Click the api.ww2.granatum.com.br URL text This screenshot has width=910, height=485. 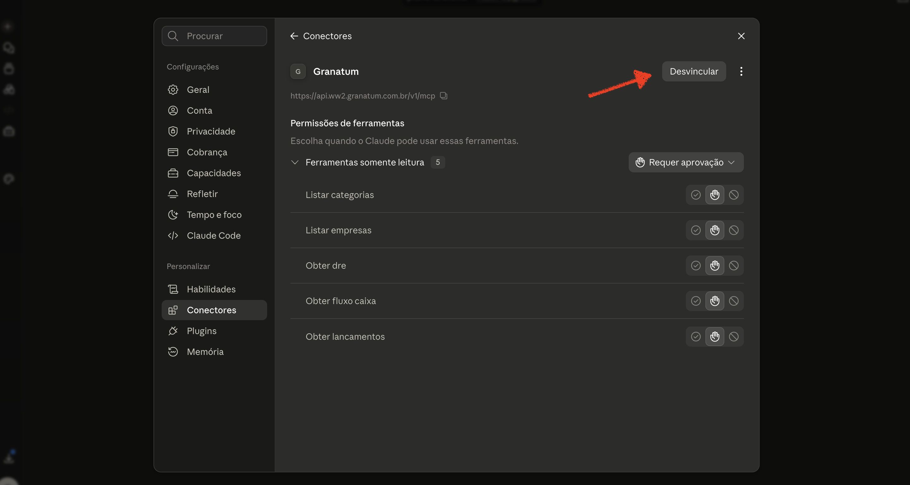coord(362,96)
